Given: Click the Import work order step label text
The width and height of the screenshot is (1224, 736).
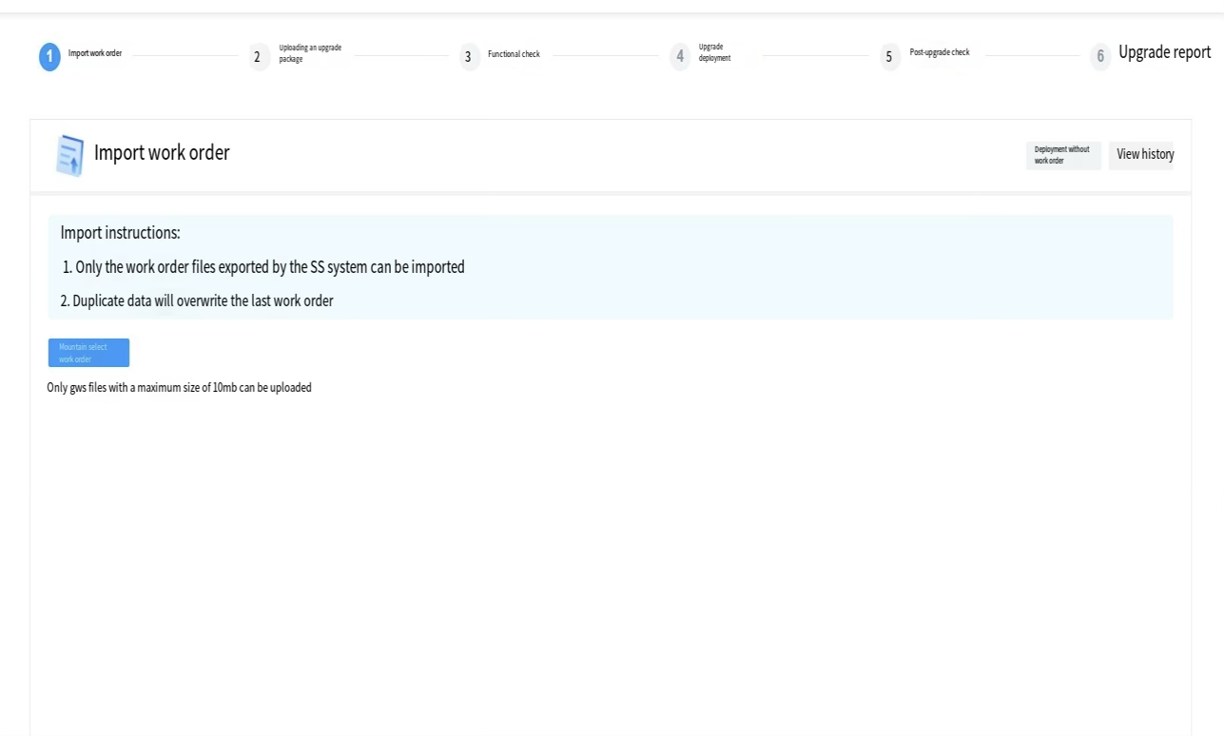Looking at the screenshot, I should coord(94,54).
